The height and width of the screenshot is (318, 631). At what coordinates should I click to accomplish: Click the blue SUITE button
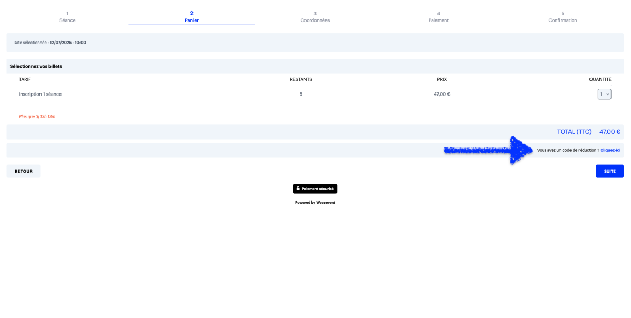point(609,171)
